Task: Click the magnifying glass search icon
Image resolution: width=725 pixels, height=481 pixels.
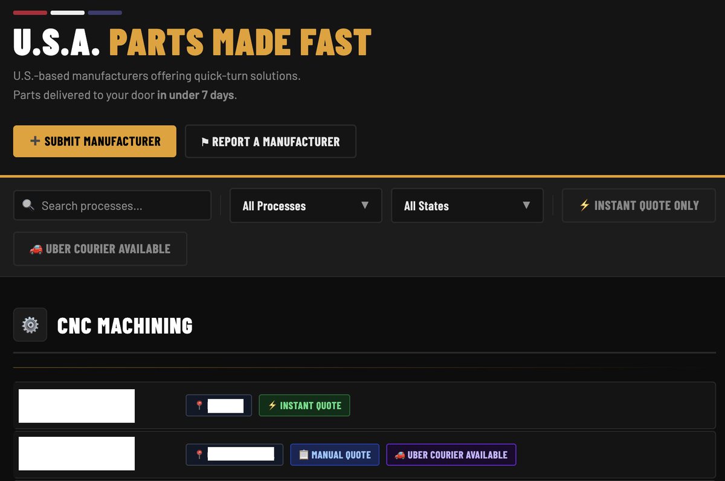Action: [28, 205]
